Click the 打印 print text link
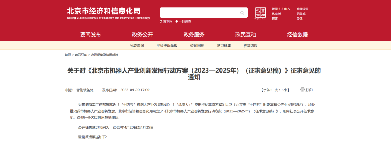This screenshot has height=144, width=391. point(309,90)
